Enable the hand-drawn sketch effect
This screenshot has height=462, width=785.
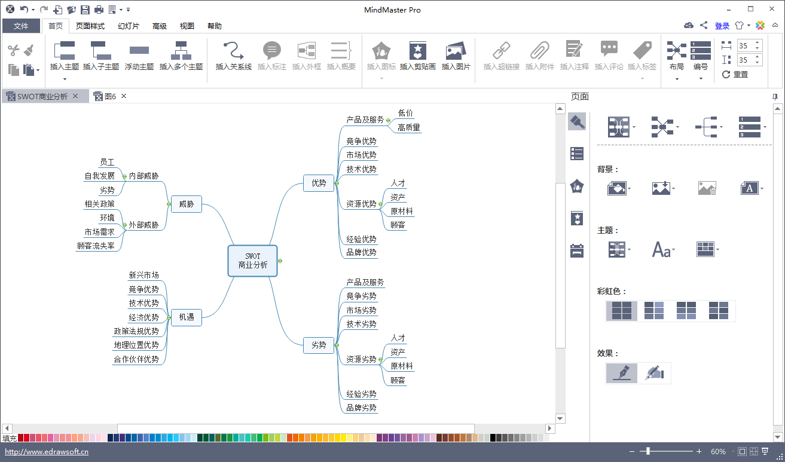point(655,373)
